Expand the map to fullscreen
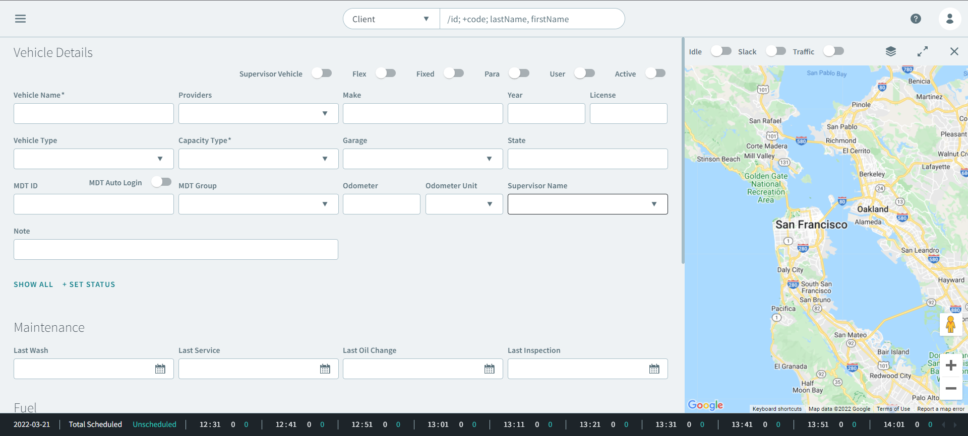The image size is (968, 436). (x=923, y=51)
